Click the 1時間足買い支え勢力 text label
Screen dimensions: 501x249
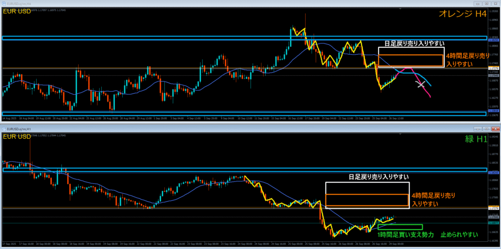click(406, 235)
